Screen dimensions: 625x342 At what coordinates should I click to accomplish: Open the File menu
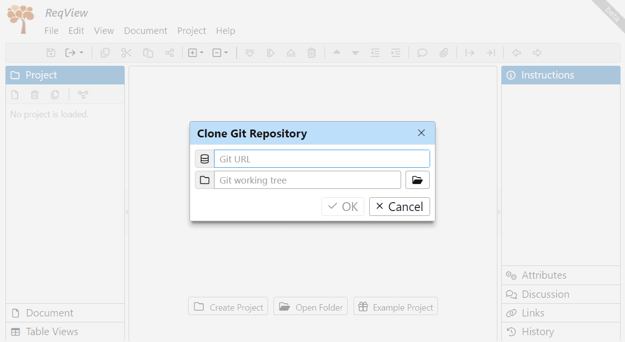(52, 30)
